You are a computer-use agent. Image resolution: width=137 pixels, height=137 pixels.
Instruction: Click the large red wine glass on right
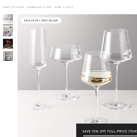(117, 46)
